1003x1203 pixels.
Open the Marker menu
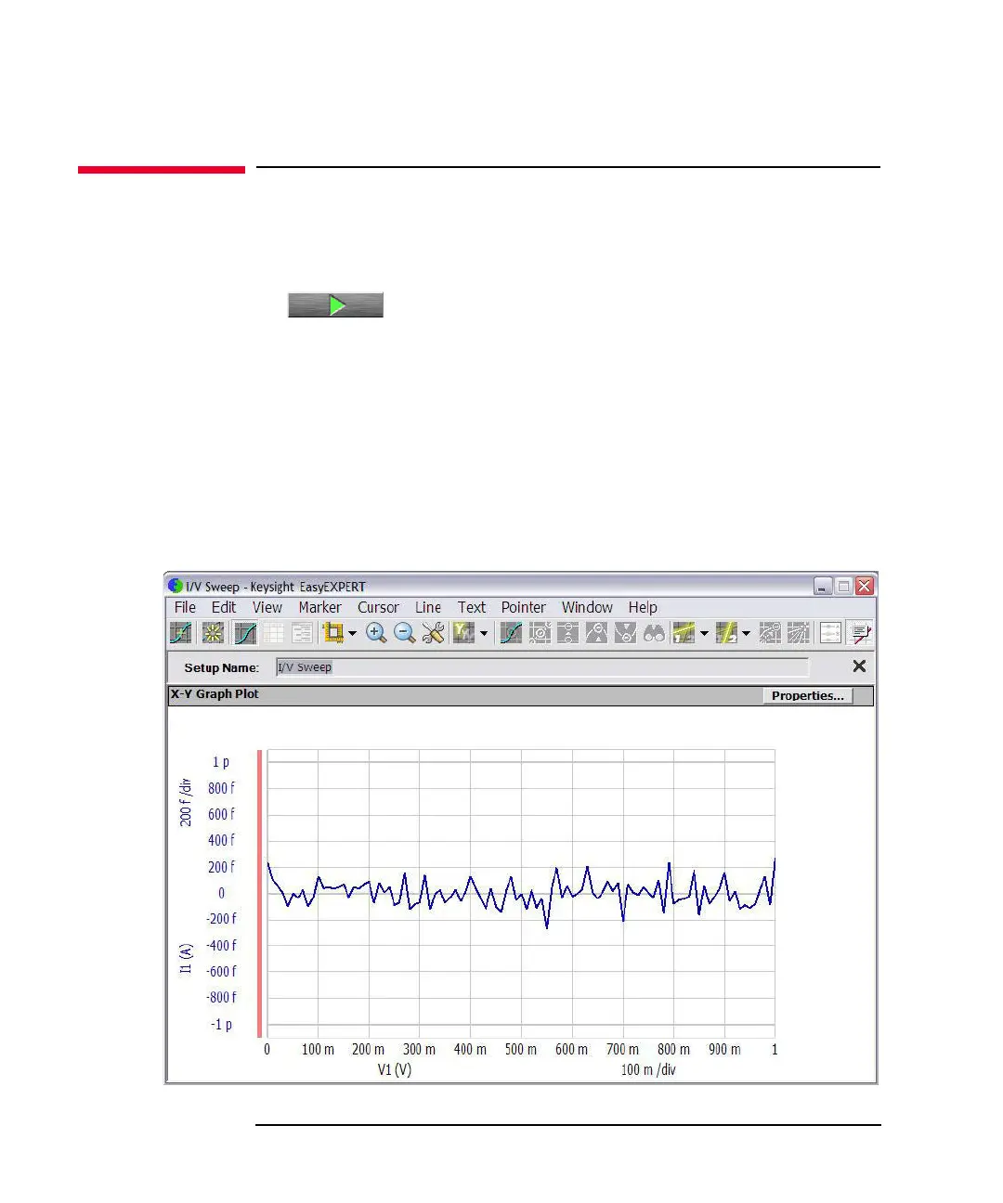click(320, 607)
